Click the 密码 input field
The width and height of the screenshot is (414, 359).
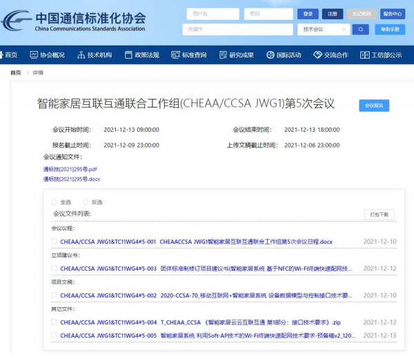point(268,14)
